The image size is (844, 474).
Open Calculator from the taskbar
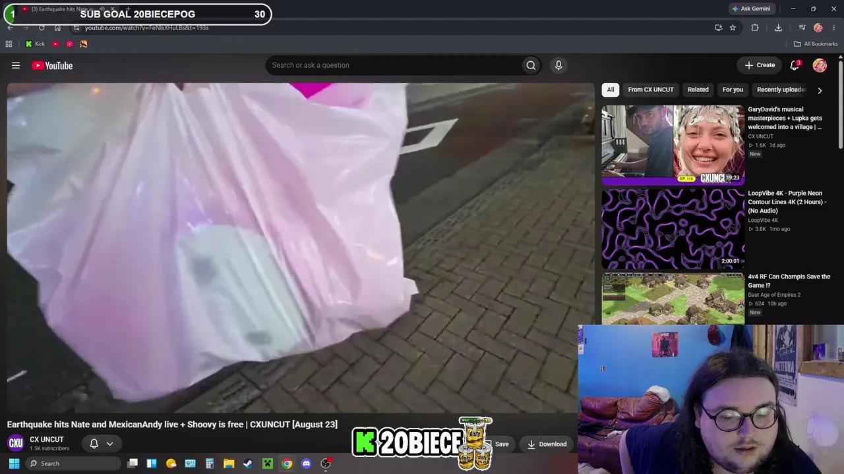tap(210, 463)
